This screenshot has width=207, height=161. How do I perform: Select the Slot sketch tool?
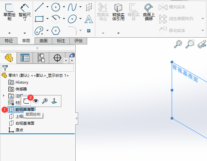coord(39,30)
